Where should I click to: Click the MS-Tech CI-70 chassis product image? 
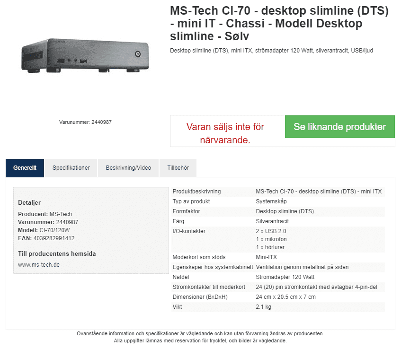[85, 57]
